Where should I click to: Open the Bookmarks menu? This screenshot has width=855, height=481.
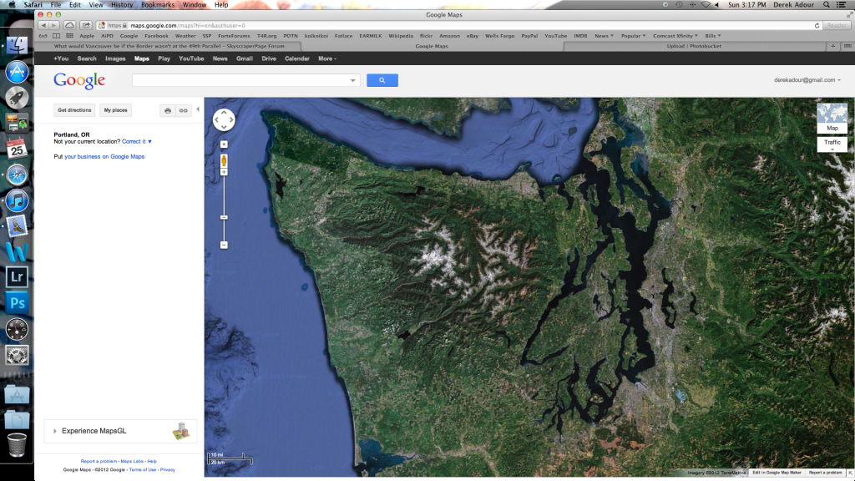tap(158, 4)
